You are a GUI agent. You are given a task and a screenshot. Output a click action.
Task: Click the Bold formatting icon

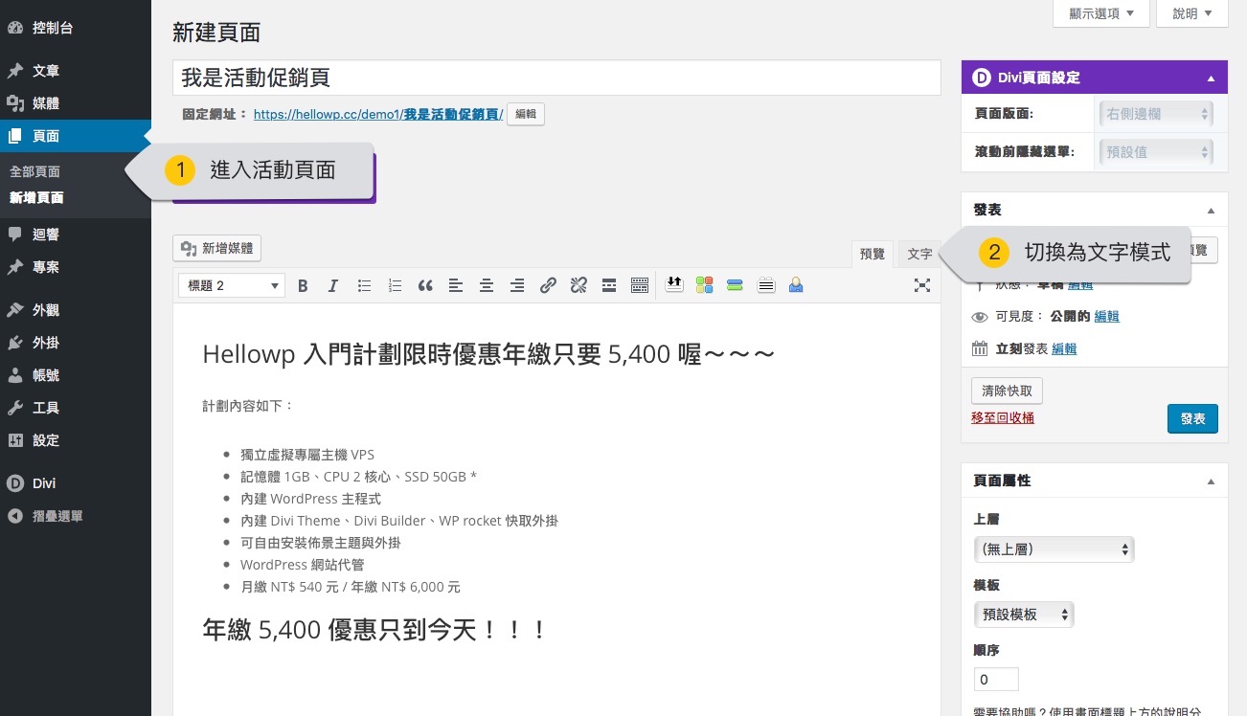coord(303,285)
